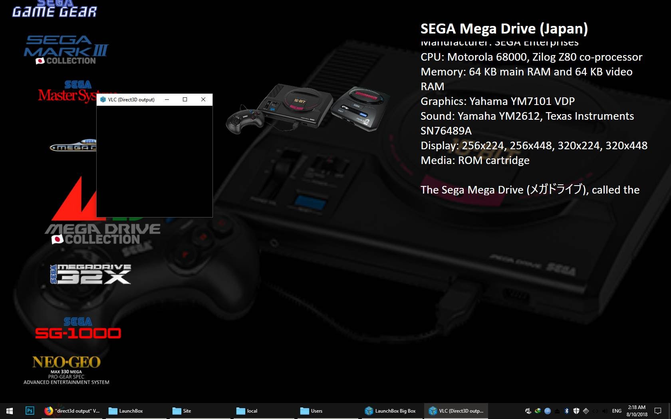Click the Sega Mega Drive description paragraph
This screenshot has height=419, width=671.
click(x=530, y=190)
